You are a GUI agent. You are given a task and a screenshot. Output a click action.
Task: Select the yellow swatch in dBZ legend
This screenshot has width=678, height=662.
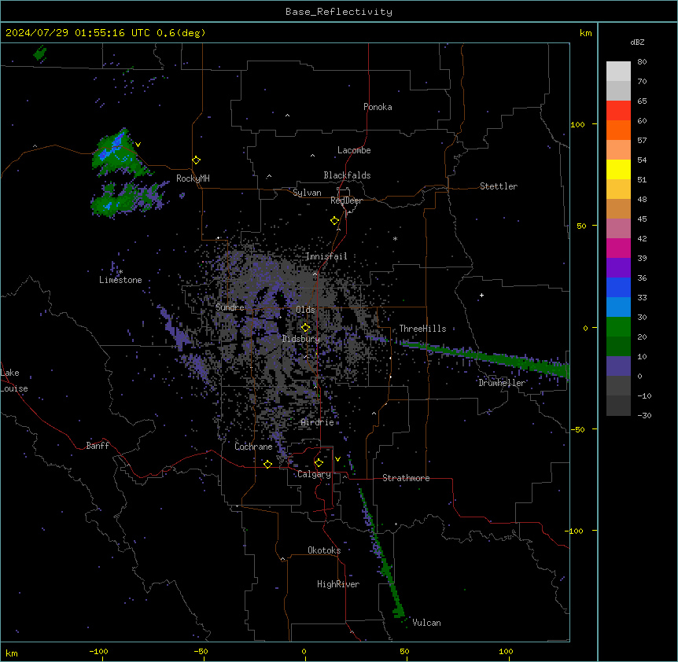coord(618,169)
